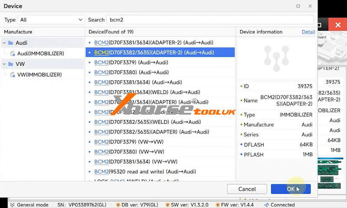Collapse the Audi manufacturer folder

[x=4, y=43]
